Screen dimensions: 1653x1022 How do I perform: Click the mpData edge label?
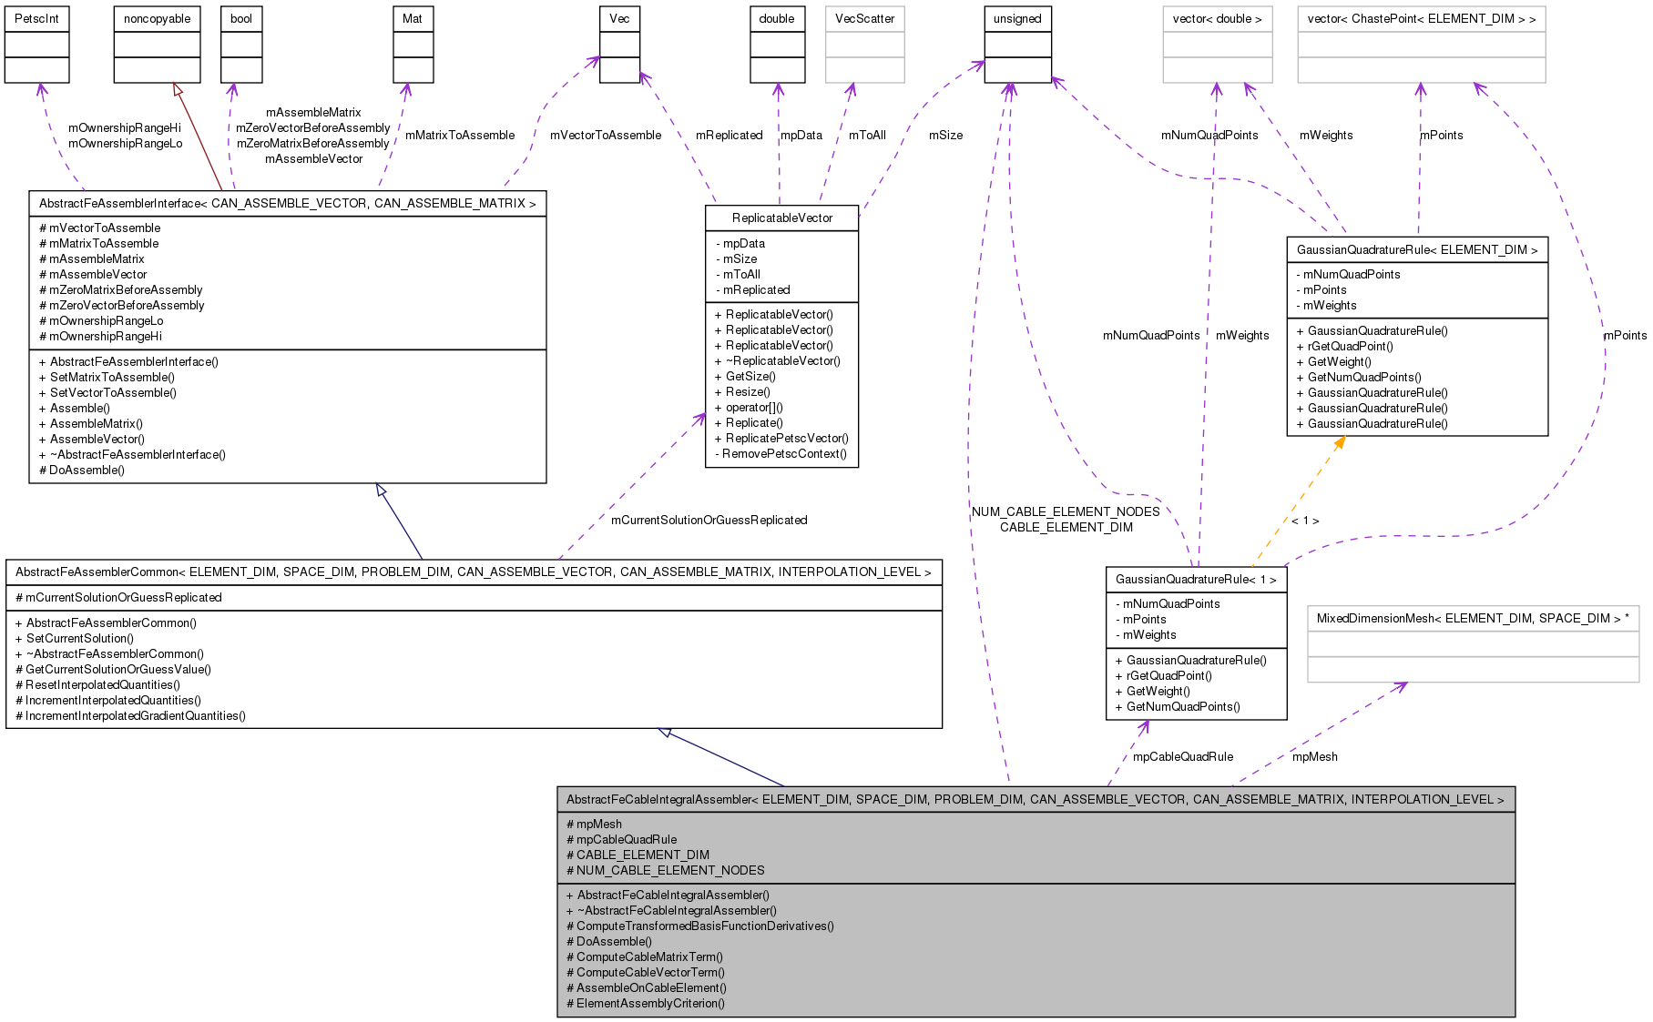(801, 136)
